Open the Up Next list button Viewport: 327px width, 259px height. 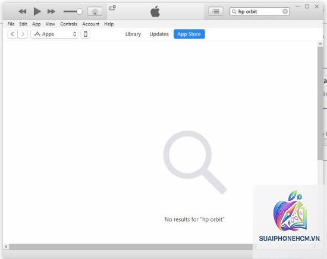click(216, 11)
